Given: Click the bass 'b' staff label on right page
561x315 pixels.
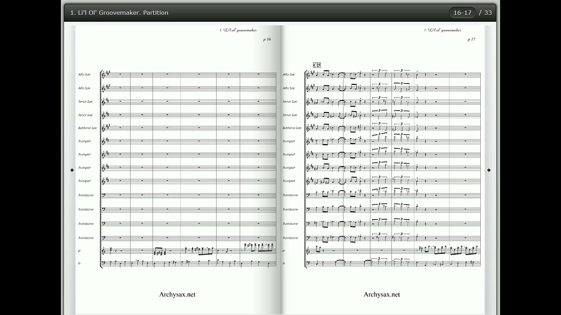Looking at the screenshot, I should pyautogui.click(x=284, y=263).
